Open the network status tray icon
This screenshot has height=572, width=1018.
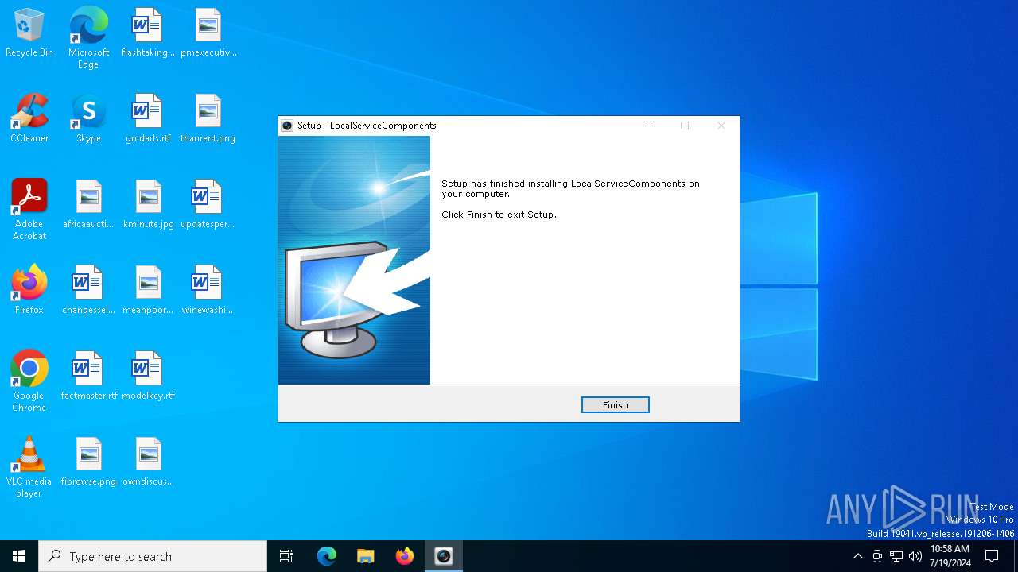(x=896, y=556)
